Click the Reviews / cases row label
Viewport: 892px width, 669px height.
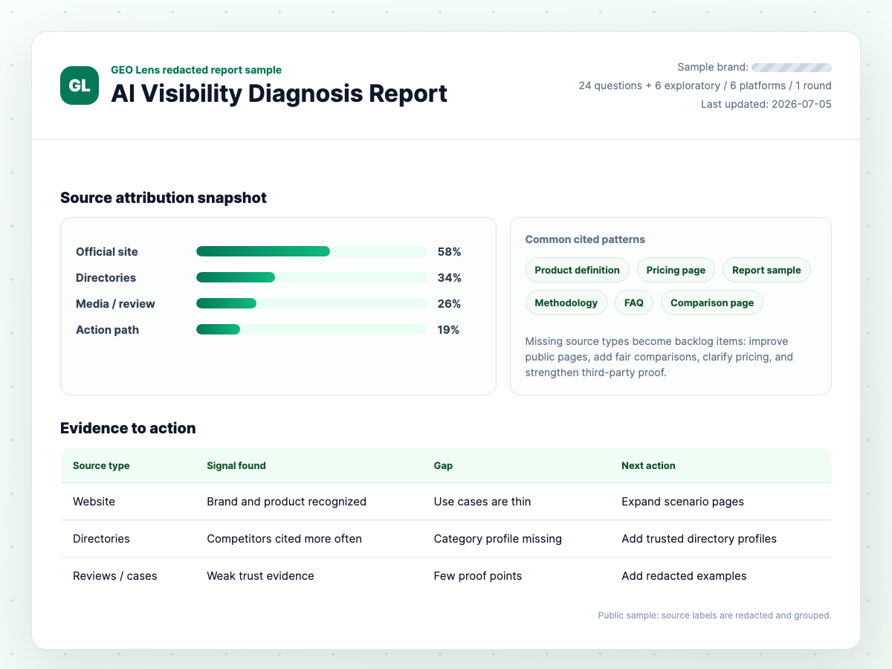tap(115, 576)
